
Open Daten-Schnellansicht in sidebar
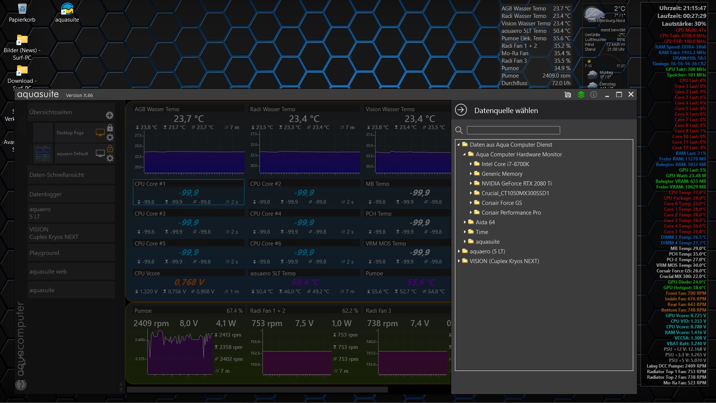71,175
